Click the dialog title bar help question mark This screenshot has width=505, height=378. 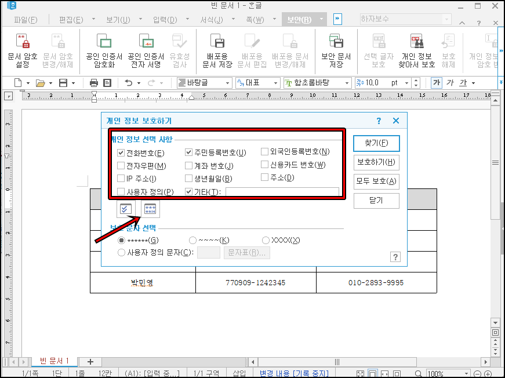[379, 121]
